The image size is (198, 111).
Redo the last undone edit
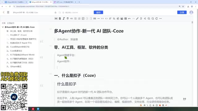133,18
